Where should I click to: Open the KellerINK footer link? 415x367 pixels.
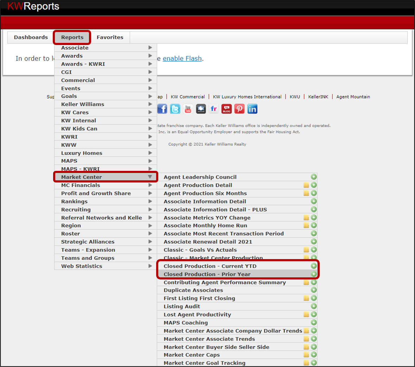click(318, 97)
